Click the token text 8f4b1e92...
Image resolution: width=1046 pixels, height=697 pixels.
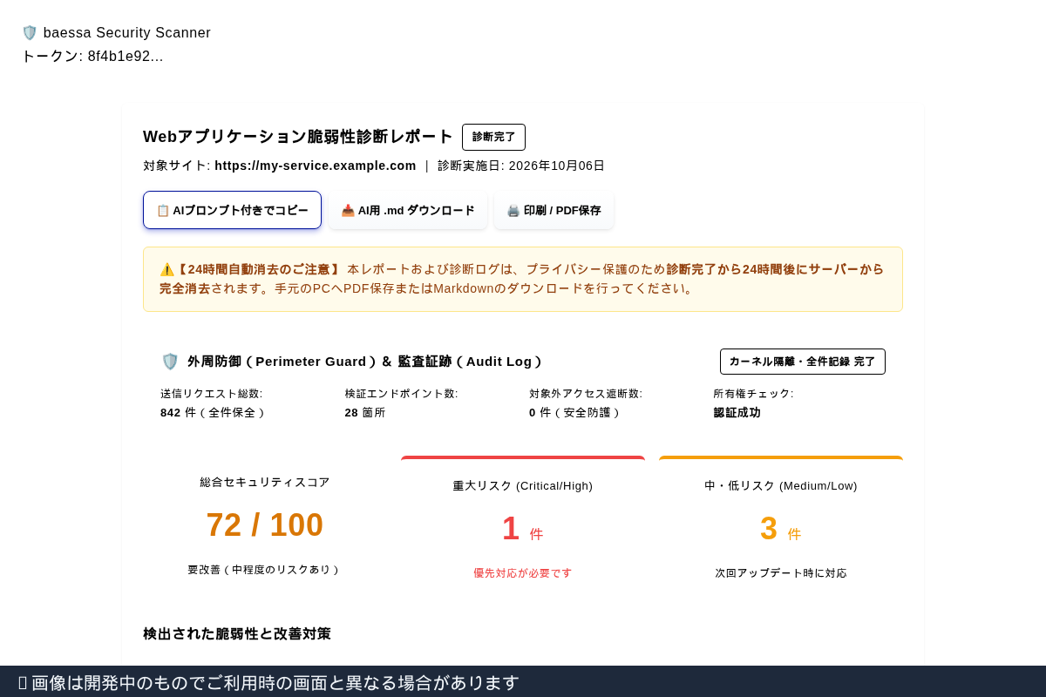pos(126,57)
